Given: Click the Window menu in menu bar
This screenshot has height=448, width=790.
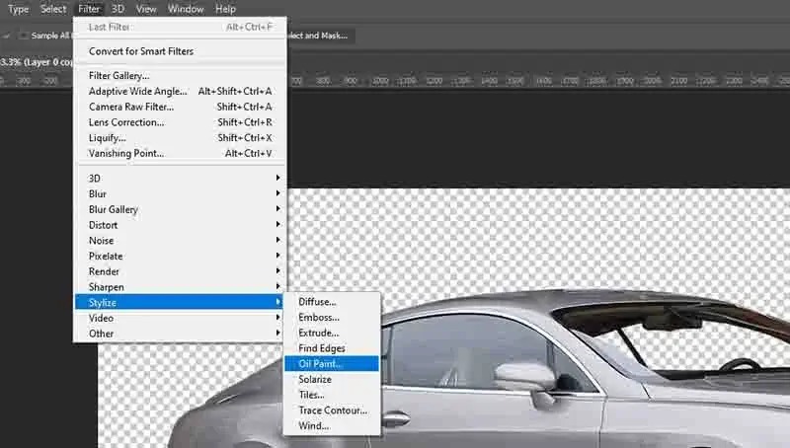Looking at the screenshot, I should point(186,9).
